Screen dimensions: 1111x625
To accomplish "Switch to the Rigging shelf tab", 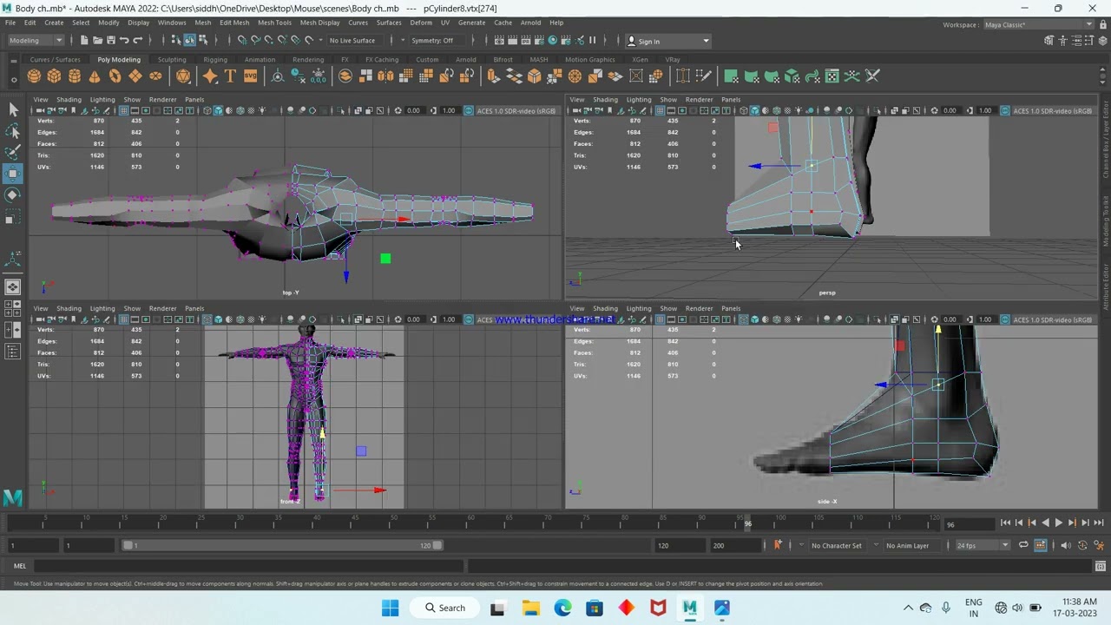I will click(215, 60).
